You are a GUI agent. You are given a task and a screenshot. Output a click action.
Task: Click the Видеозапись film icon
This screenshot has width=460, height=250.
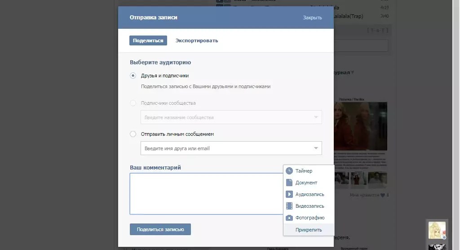(289, 206)
